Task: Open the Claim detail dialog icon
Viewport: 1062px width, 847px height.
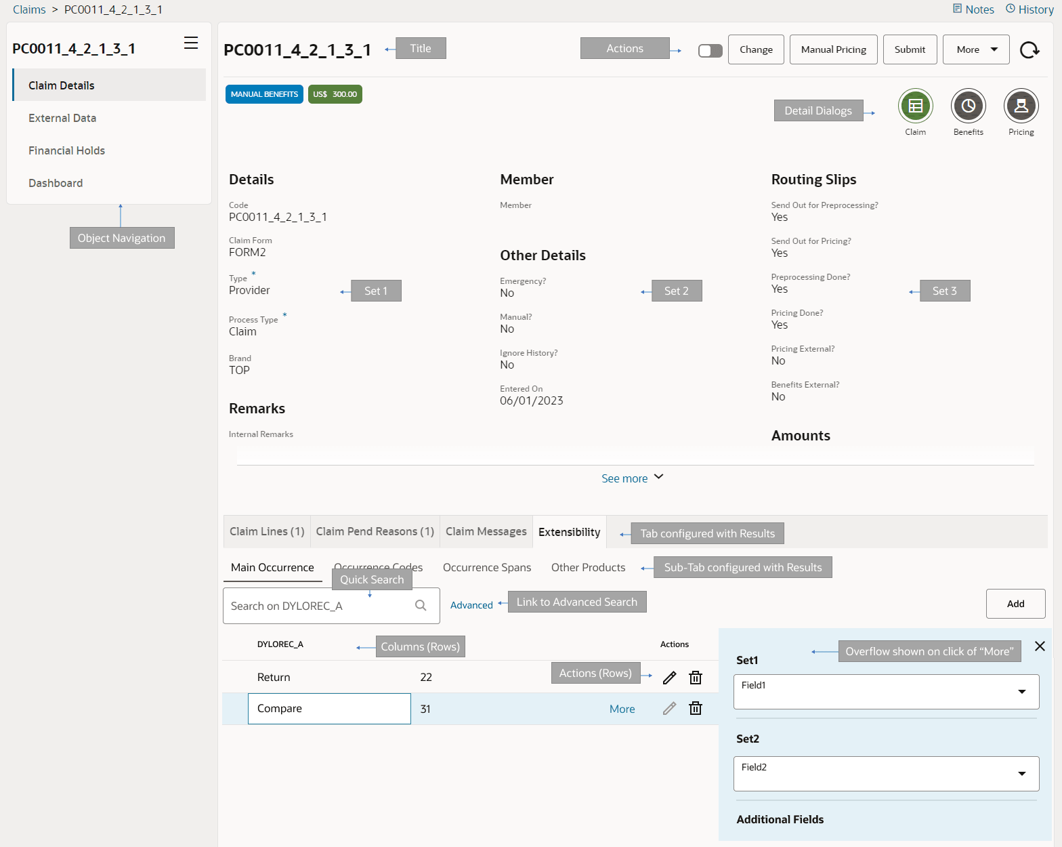Action: [915, 106]
